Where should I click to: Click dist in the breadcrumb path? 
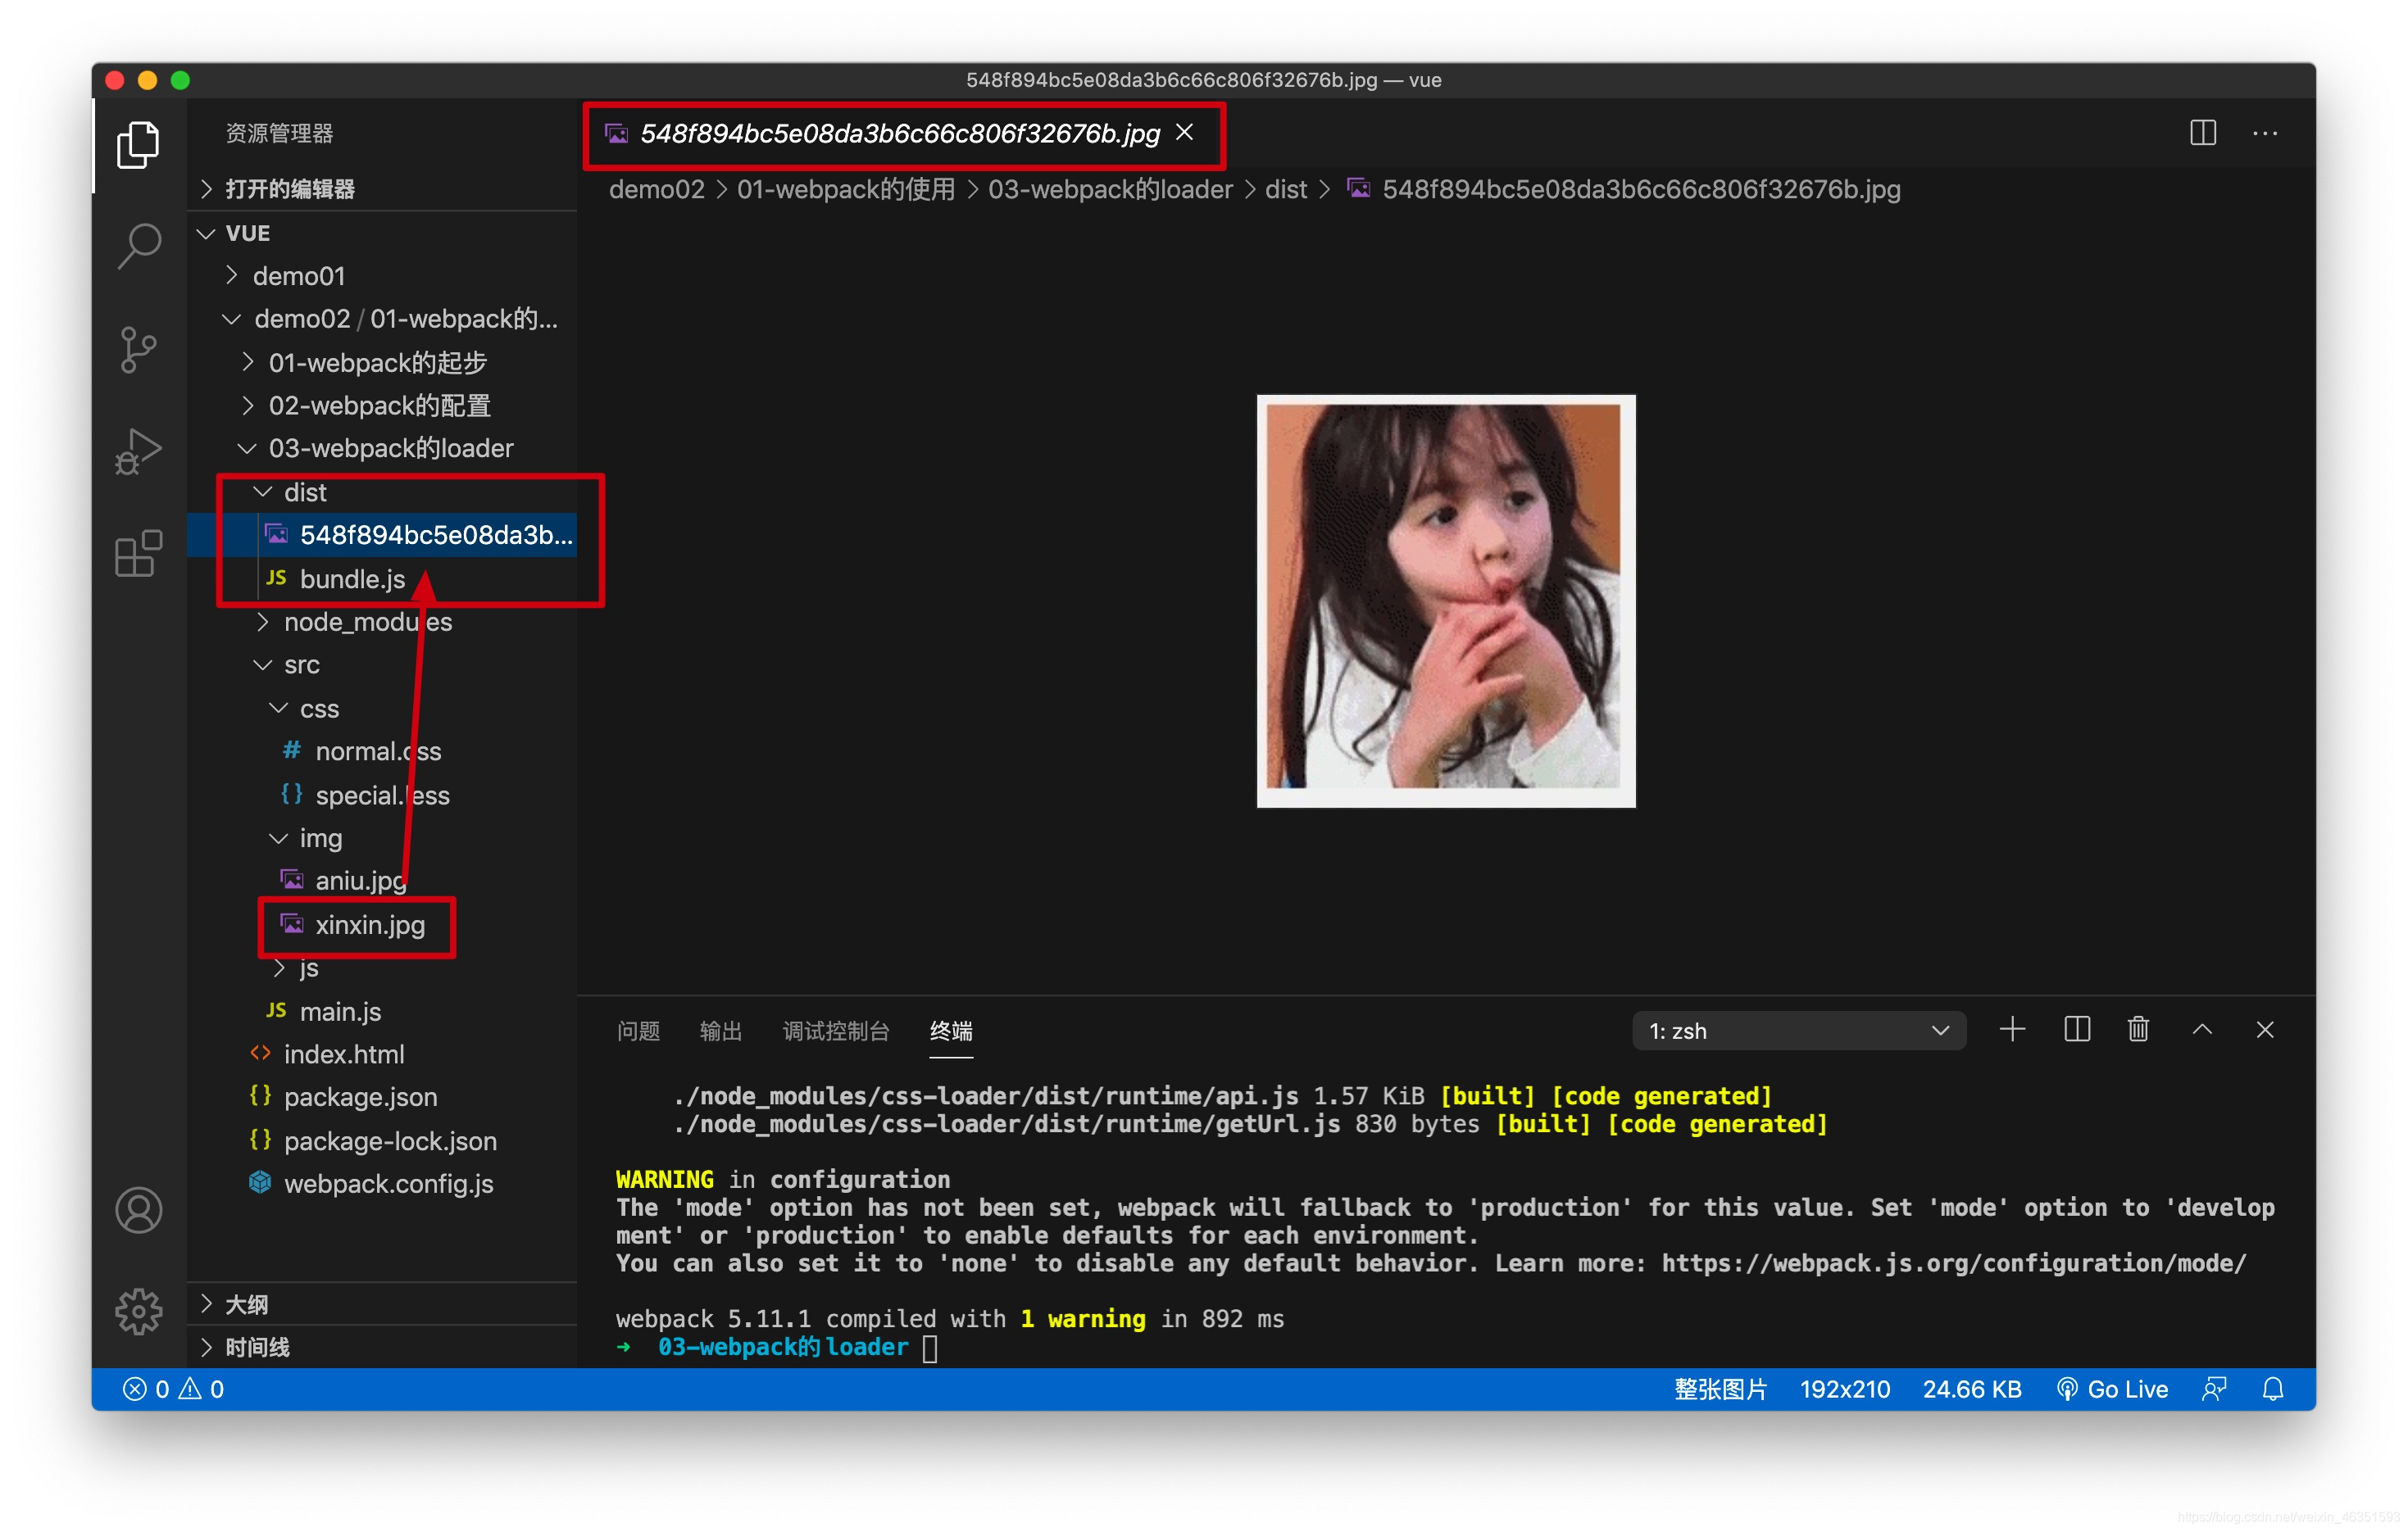pyautogui.click(x=1286, y=190)
